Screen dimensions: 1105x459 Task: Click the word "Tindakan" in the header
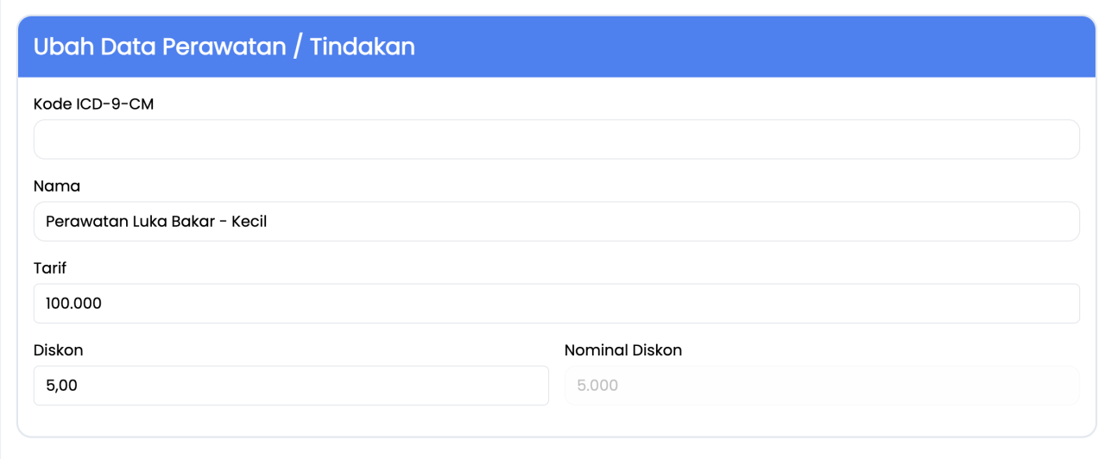tap(363, 47)
